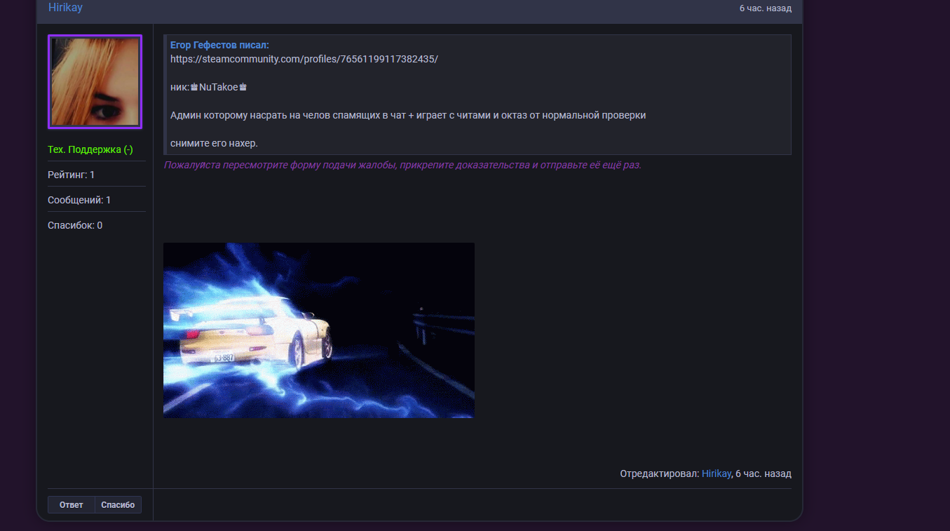950x531 pixels.
Task: Click the 'Сообщений: 1' stat
Action: (79, 200)
